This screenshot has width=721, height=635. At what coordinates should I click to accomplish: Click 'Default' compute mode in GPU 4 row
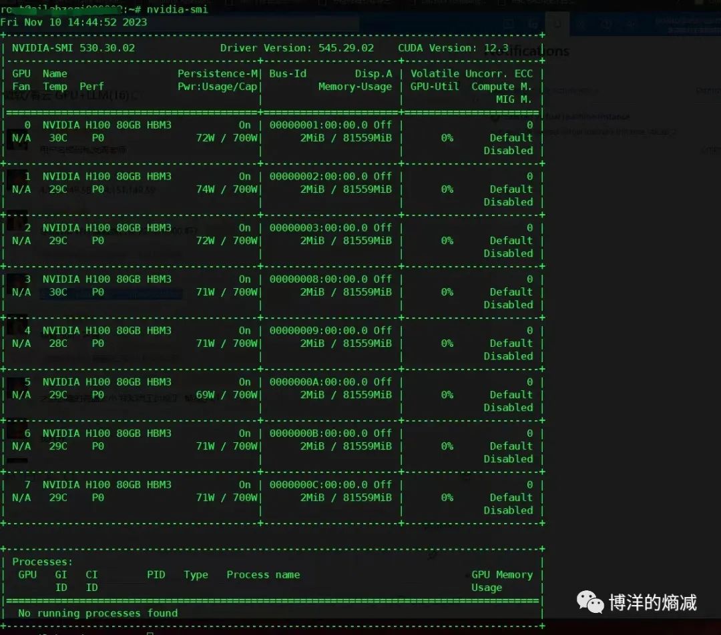pyautogui.click(x=511, y=344)
